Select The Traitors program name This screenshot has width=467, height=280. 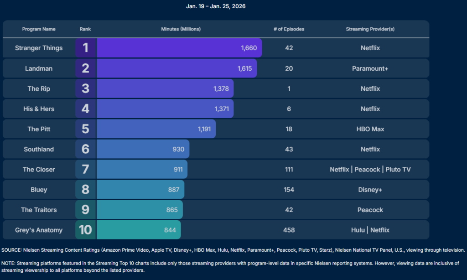click(x=39, y=210)
